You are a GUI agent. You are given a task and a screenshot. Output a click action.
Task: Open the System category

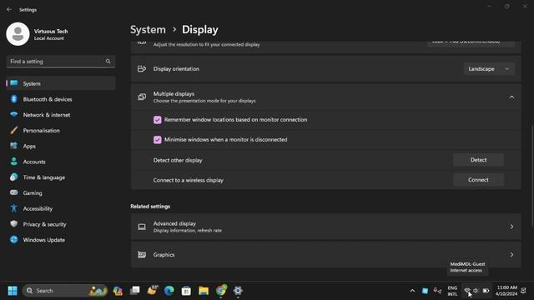coord(61,83)
